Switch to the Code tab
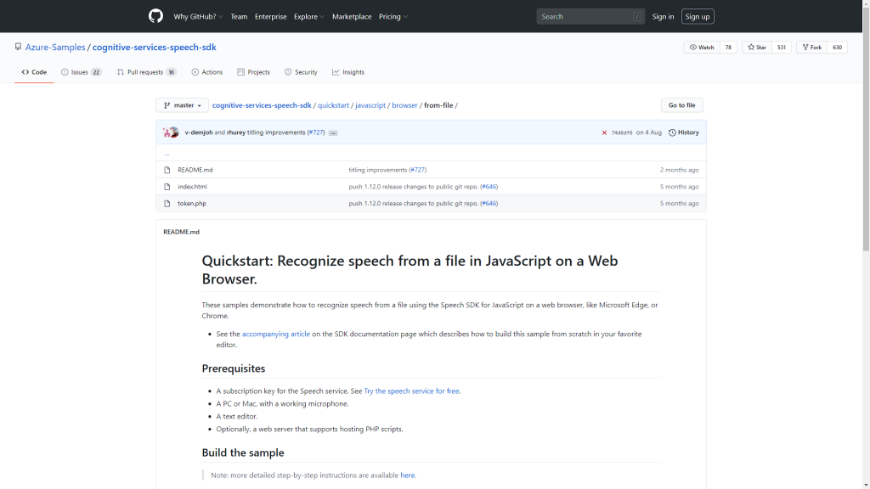Image resolution: width=870 pixels, height=489 pixels. 34,72
